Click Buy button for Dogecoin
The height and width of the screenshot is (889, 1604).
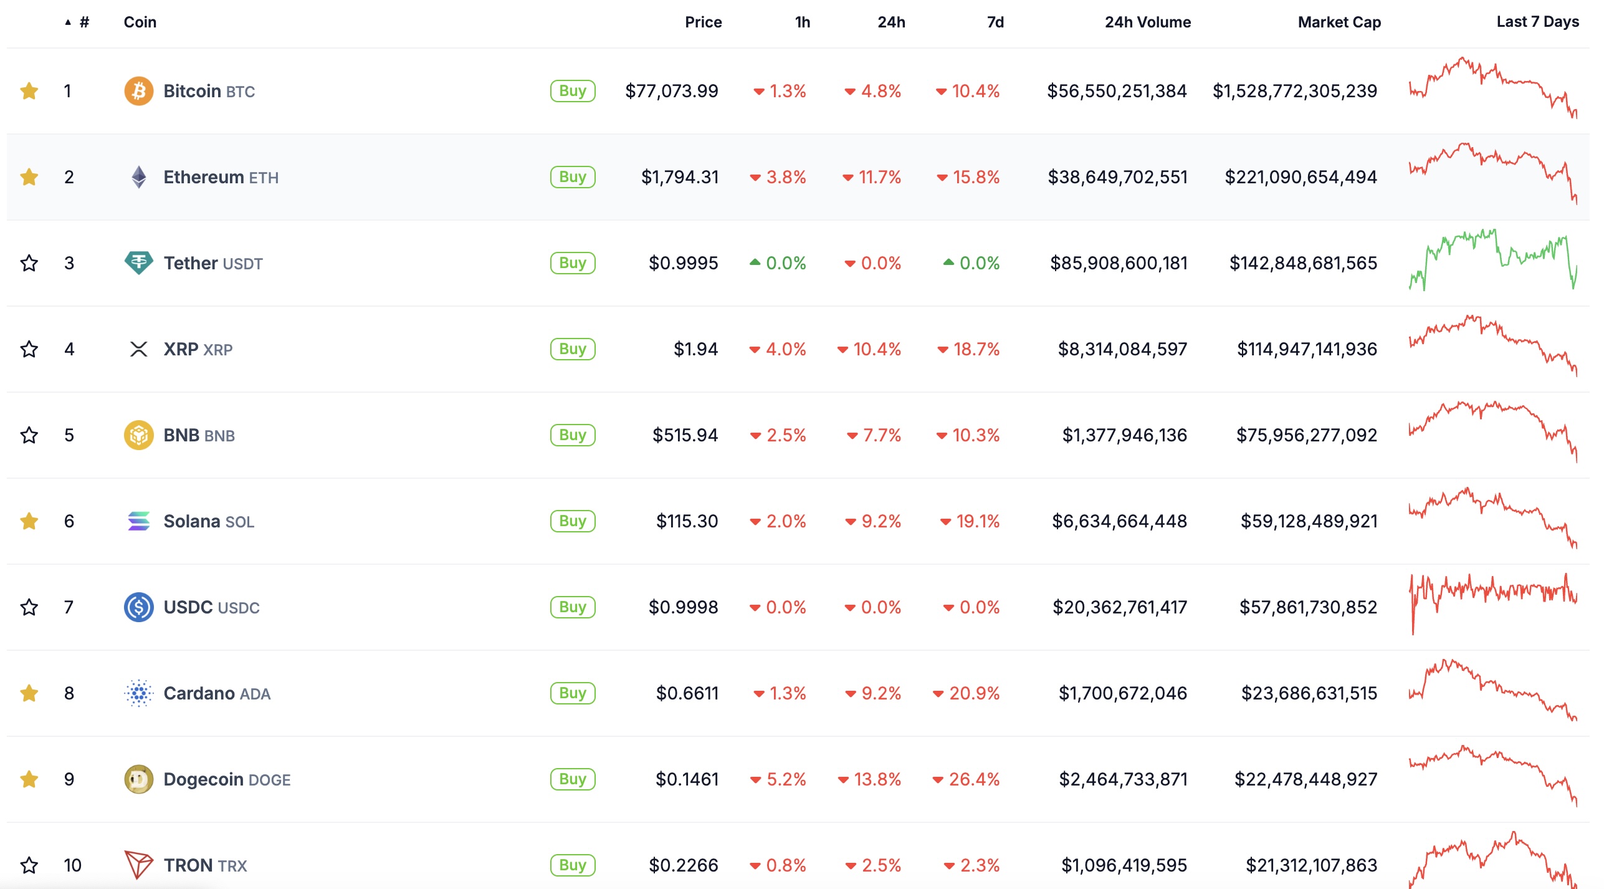click(573, 779)
